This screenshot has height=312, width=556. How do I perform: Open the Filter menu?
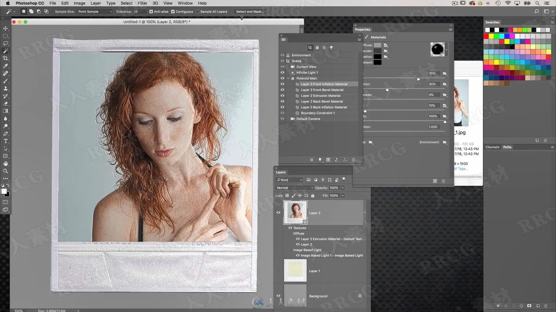tap(142, 3)
